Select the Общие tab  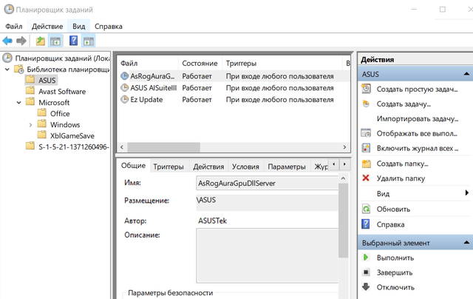point(133,166)
